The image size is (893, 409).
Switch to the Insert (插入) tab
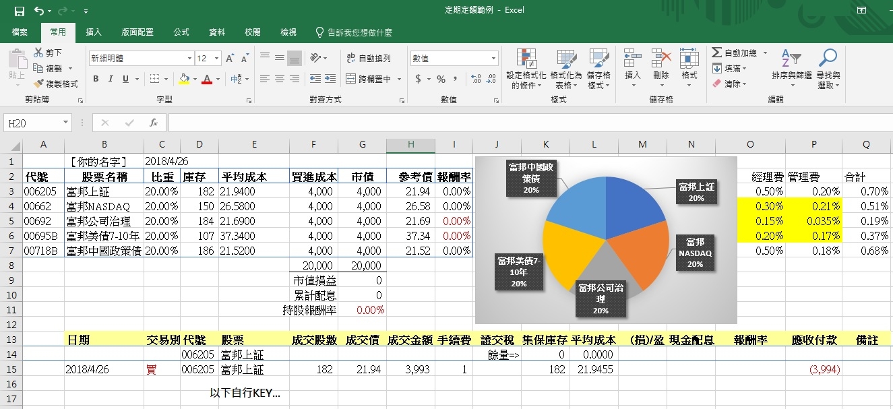click(94, 32)
